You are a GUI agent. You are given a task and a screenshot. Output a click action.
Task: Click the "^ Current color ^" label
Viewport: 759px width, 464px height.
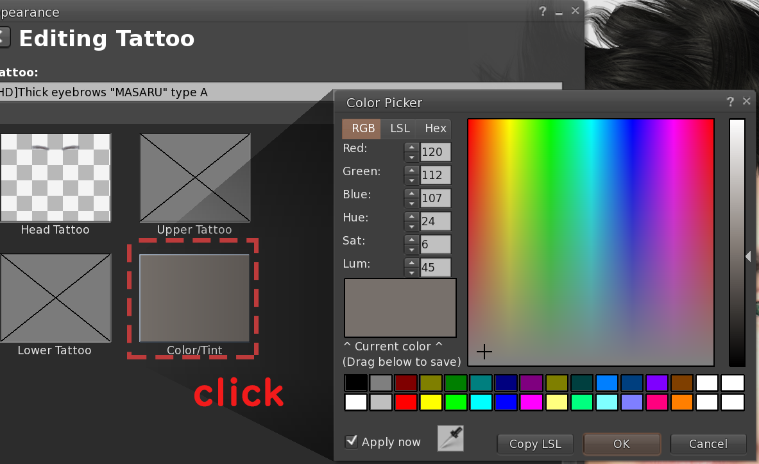point(393,347)
